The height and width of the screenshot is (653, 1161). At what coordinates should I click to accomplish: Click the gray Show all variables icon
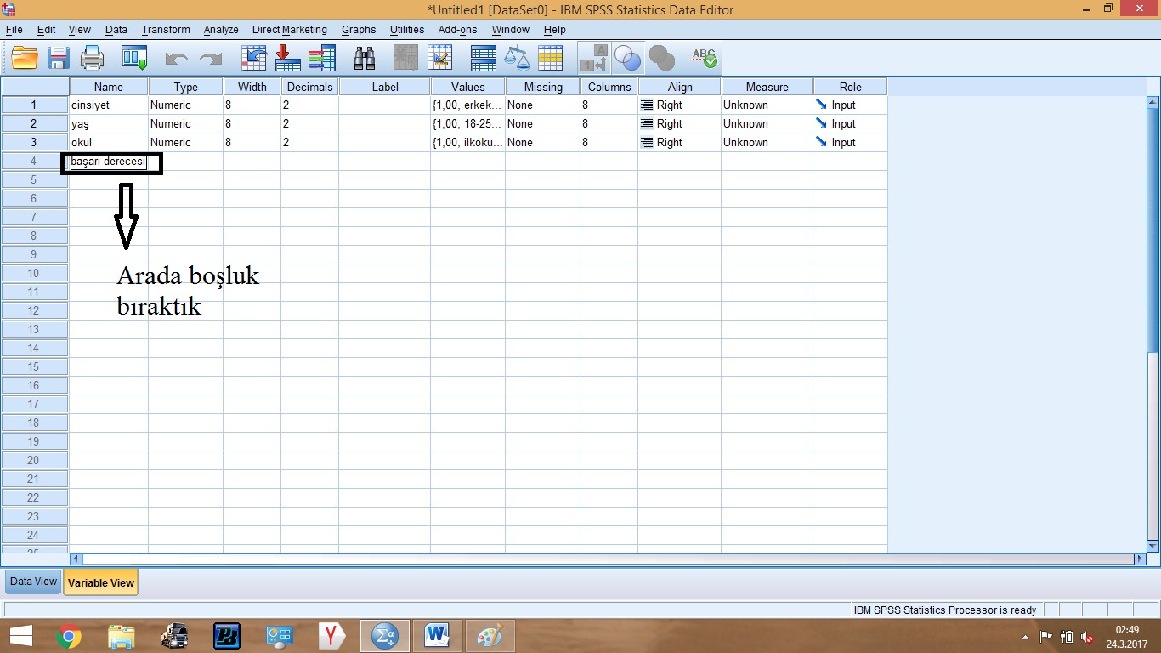tap(661, 58)
